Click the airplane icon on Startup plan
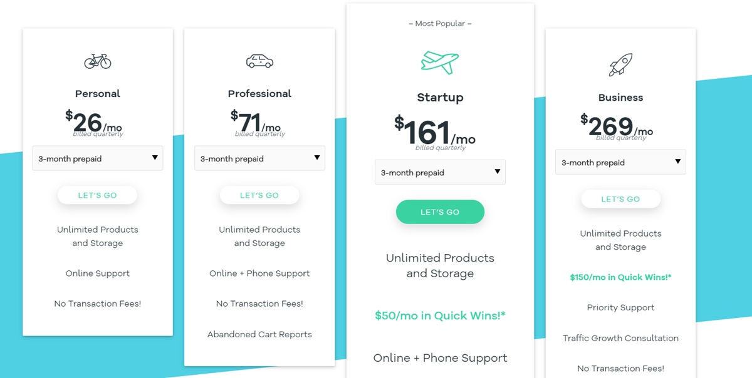Screen dimensions: 752x378 click(x=440, y=61)
